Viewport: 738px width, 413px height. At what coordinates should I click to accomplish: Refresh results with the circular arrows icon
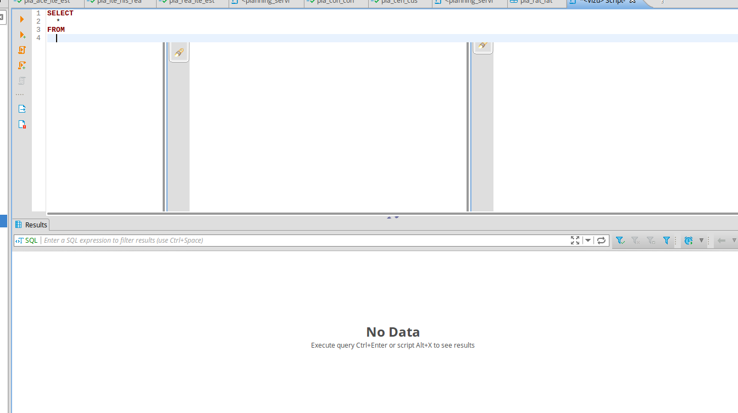601,240
